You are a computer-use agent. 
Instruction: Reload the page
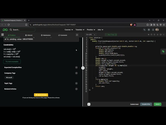coord(9,25)
